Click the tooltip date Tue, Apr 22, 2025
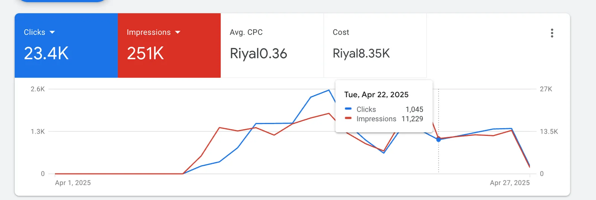The width and height of the screenshot is (596, 200). [376, 95]
